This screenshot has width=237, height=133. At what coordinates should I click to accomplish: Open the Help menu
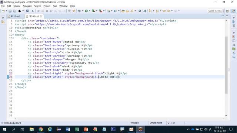click(73, 6)
